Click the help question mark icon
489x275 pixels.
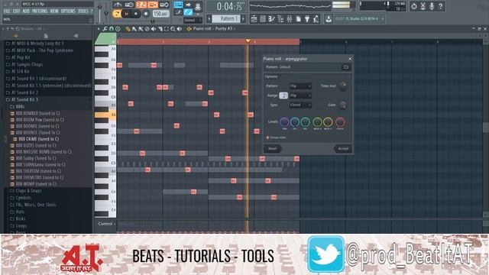point(441,6)
